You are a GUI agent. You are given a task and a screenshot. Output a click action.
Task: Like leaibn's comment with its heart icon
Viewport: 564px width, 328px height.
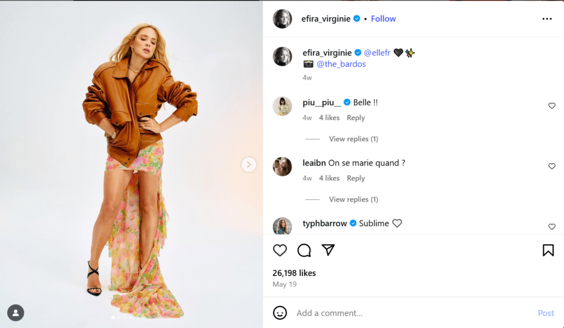tap(552, 166)
